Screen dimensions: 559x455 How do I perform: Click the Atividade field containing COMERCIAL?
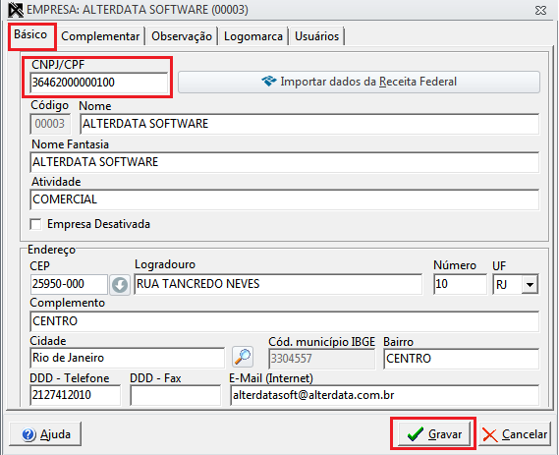[x=285, y=199]
